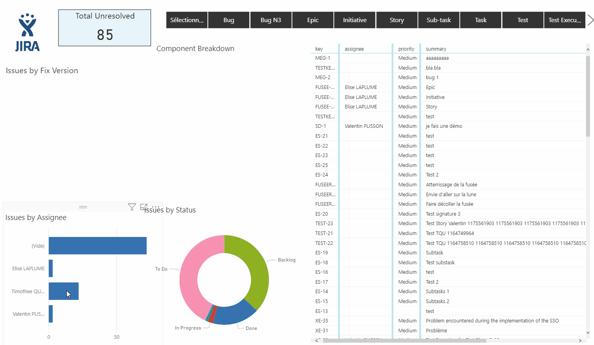The image size is (594, 345).
Task: Select the Valentin PLIS... bar in assignee chart
Action: (51, 314)
